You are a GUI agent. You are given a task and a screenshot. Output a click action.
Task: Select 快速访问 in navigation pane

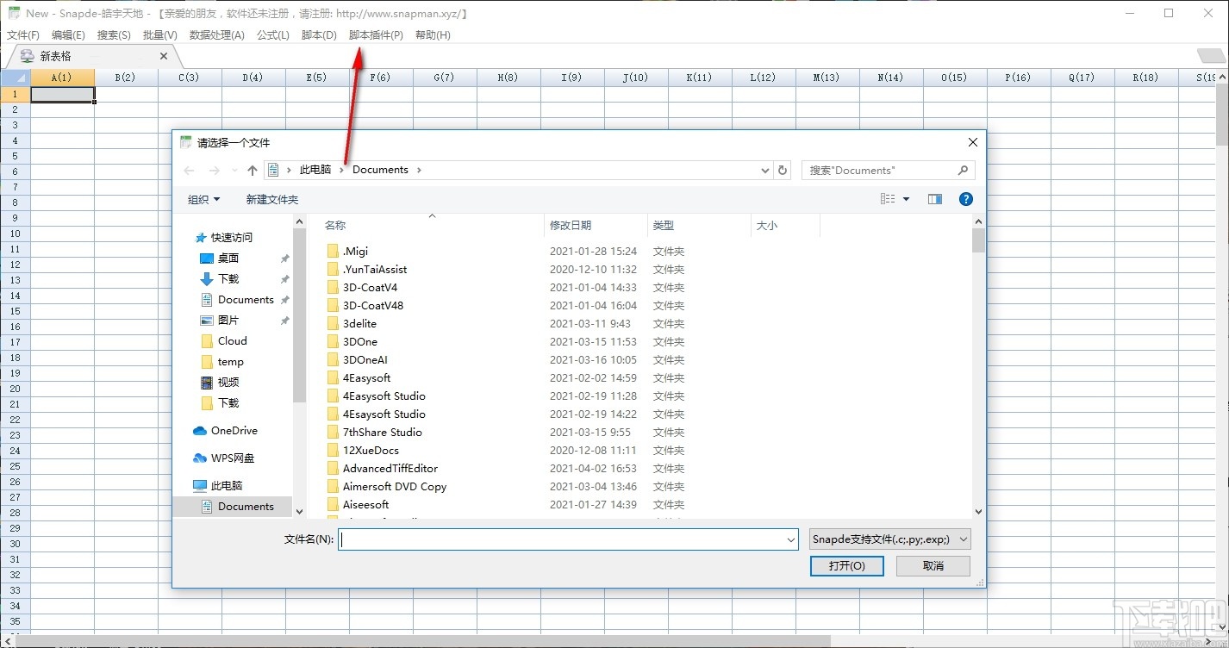224,237
